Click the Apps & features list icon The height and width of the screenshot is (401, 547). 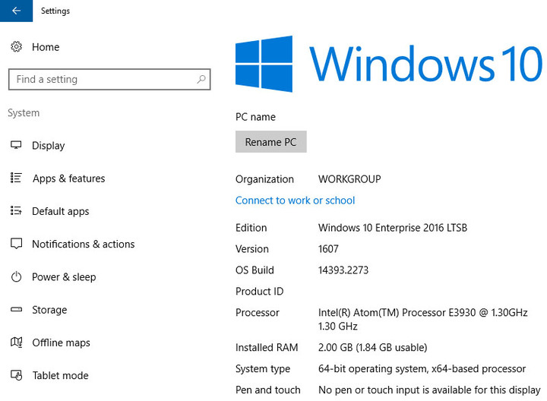point(16,178)
